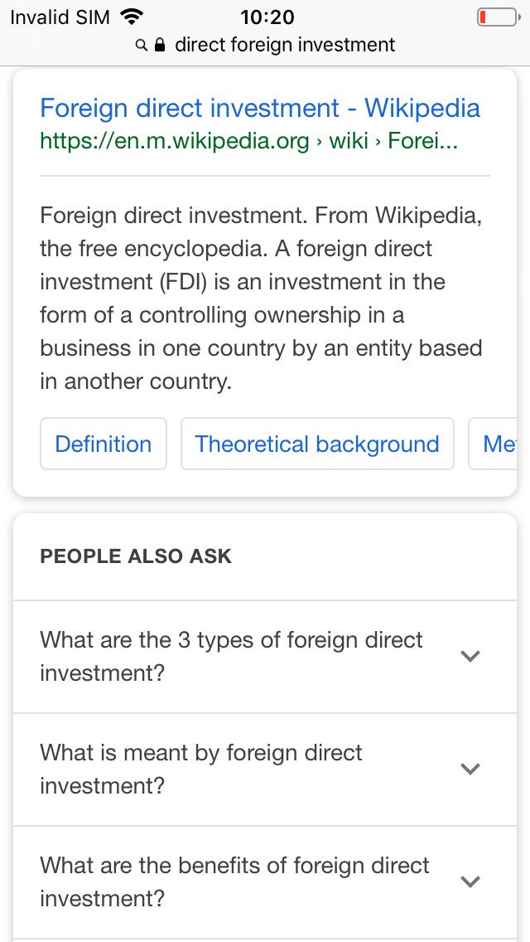Tap question 'What are the benefits of foreign direct investment?'

point(234,882)
